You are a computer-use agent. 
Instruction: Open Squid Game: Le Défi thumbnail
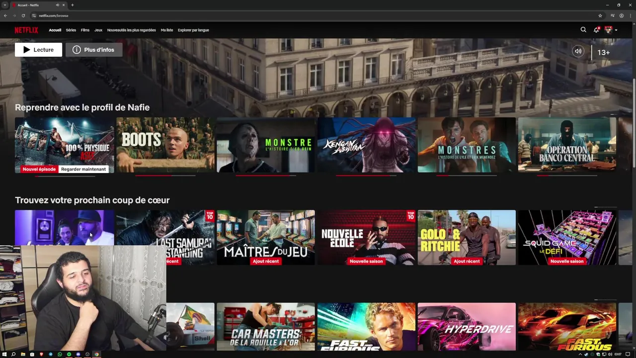[567, 237]
